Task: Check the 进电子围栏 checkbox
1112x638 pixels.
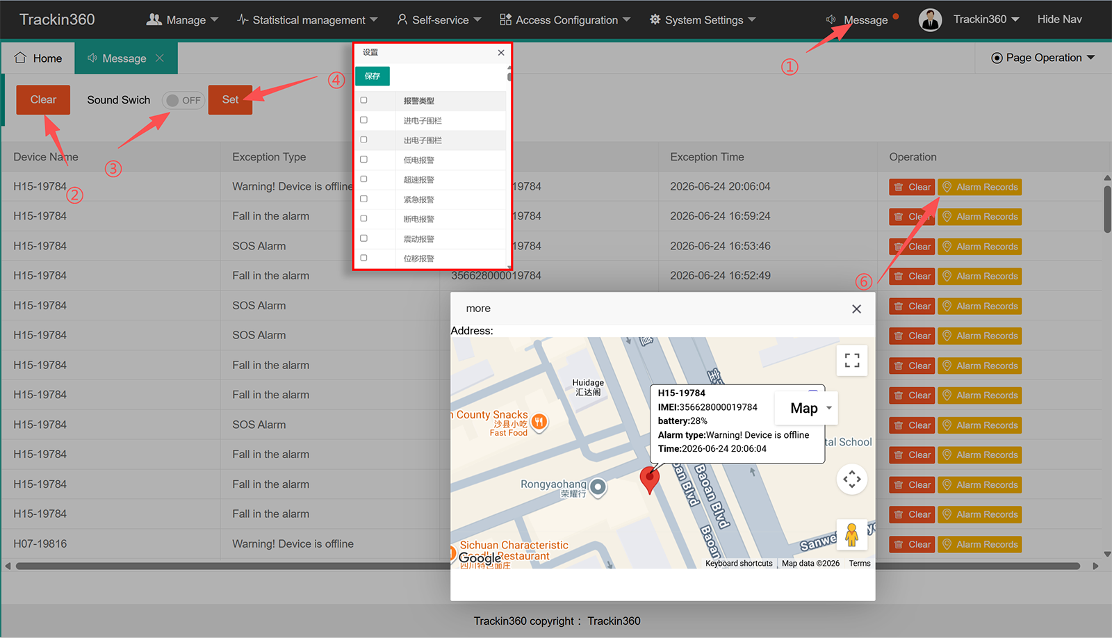Action: [363, 120]
